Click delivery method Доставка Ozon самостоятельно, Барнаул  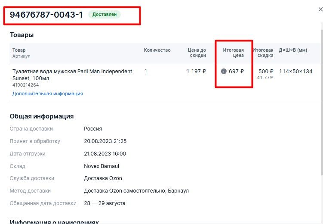[136, 191]
